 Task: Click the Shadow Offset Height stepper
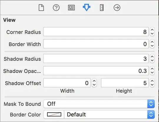(152, 83)
